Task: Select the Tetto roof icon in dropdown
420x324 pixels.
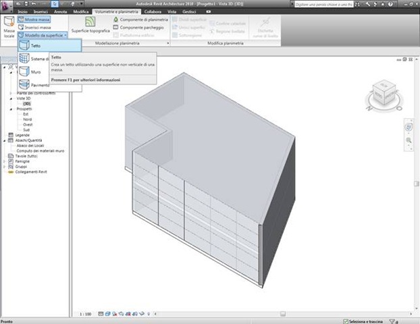Action: pyautogui.click(x=24, y=45)
